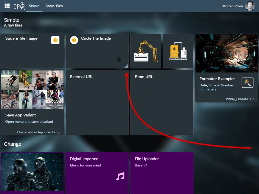Click the Formatter Examples chart magnifier icon
The width and height of the screenshot is (259, 194).
[x=247, y=83]
